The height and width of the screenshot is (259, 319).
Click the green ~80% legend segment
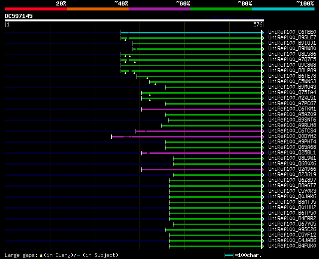pyautogui.click(x=221, y=9)
